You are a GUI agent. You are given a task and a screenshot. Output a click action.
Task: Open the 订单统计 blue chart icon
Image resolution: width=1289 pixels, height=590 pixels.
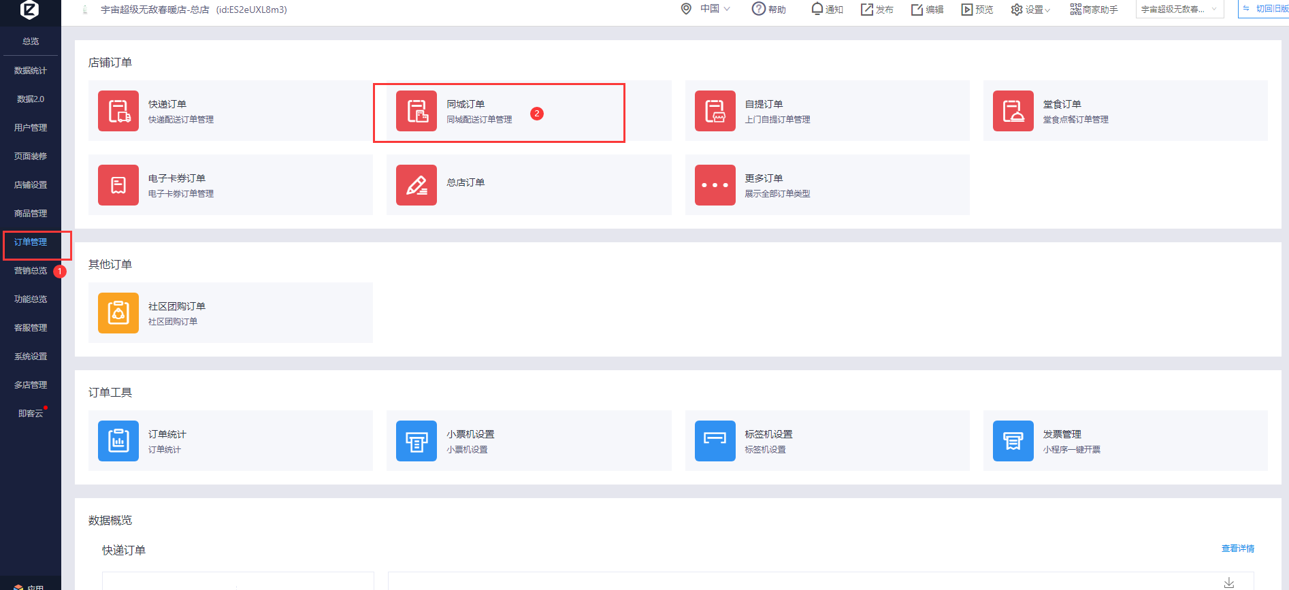(x=118, y=441)
